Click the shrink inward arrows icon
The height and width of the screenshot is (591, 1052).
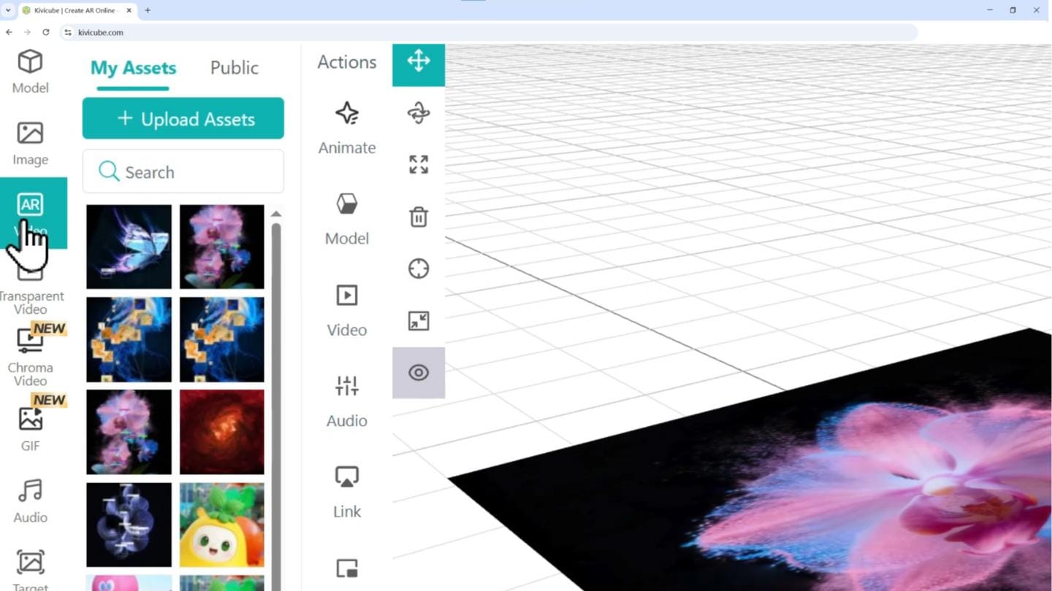tap(419, 321)
